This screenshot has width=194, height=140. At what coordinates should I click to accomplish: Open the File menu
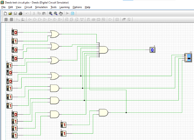coord(3,7)
